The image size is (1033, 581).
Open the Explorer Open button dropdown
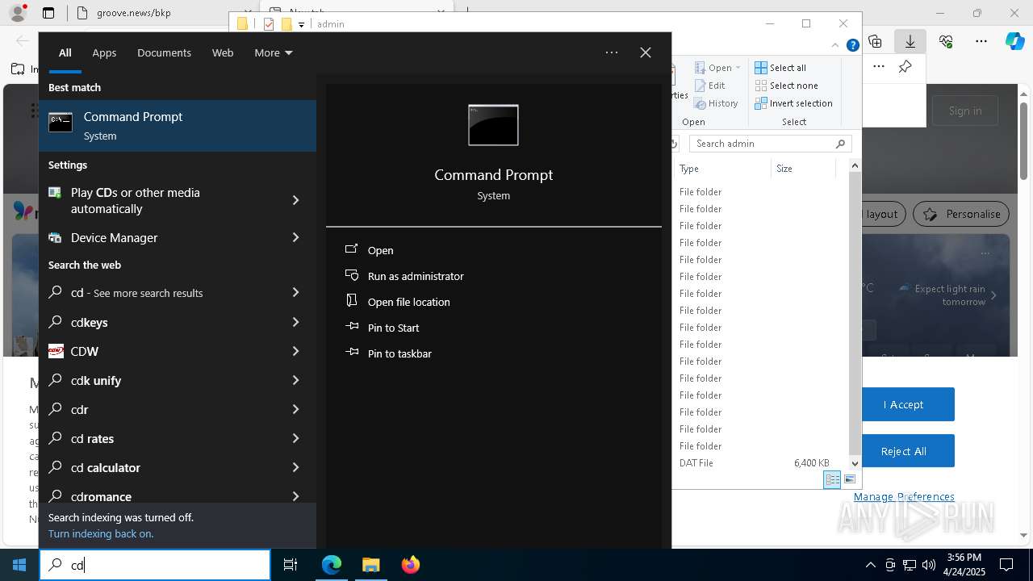coord(738,68)
